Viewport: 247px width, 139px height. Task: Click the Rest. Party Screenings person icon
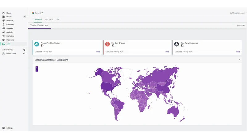tap(177, 44)
